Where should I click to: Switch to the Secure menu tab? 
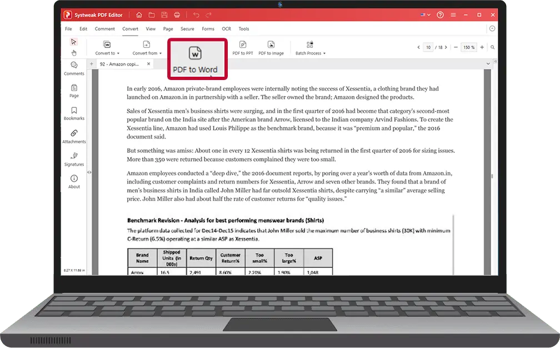click(x=187, y=29)
